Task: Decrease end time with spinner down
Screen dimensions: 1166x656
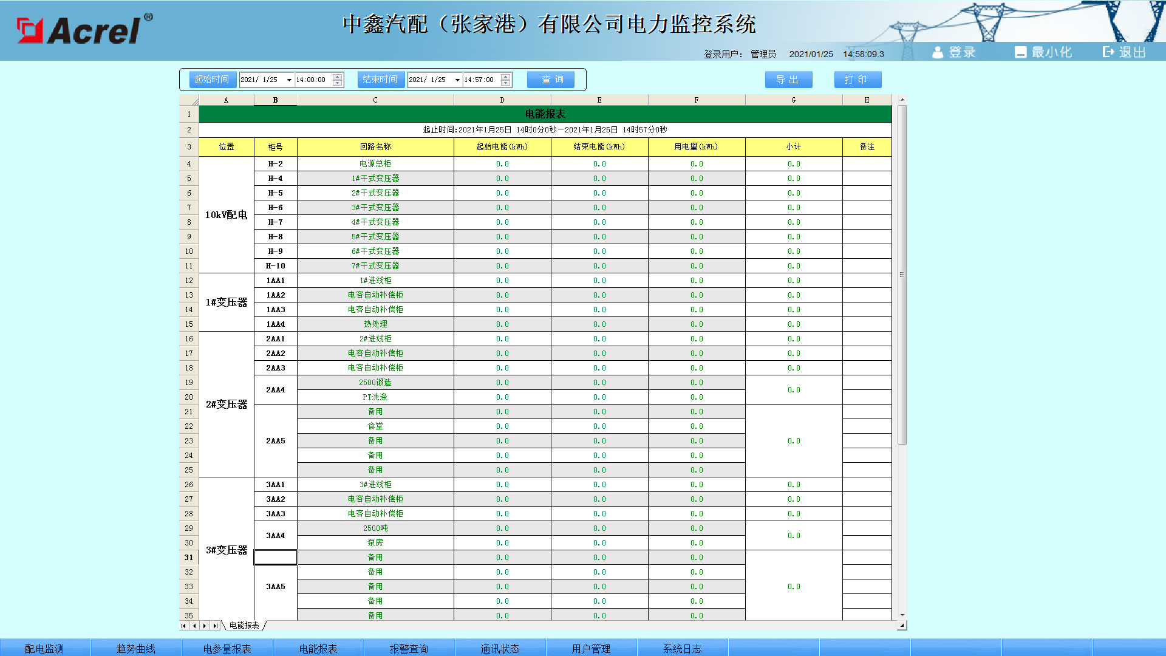Action: pos(506,83)
